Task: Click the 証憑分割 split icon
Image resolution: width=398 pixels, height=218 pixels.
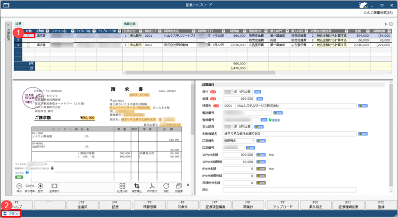Action: click(122, 187)
